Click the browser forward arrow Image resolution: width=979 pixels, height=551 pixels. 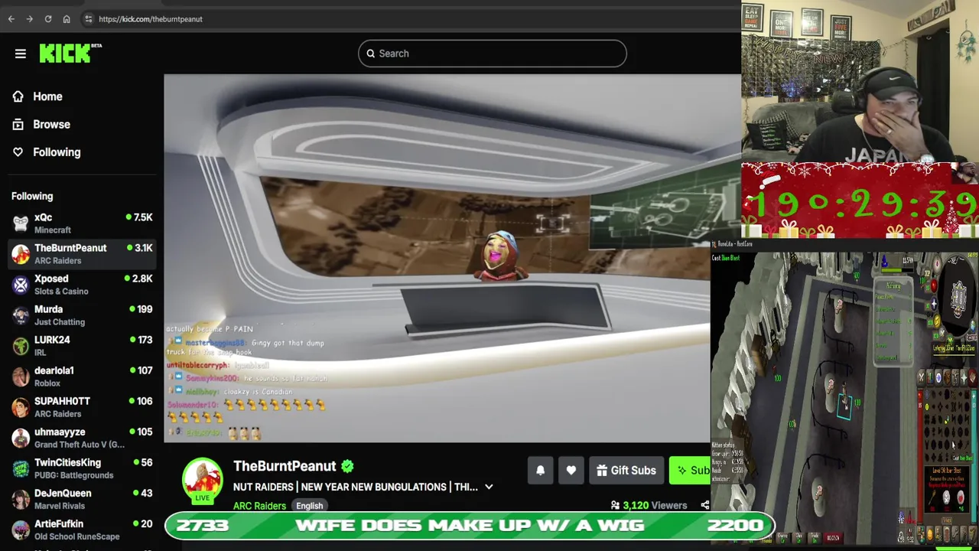pyautogui.click(x=30, y=19)
